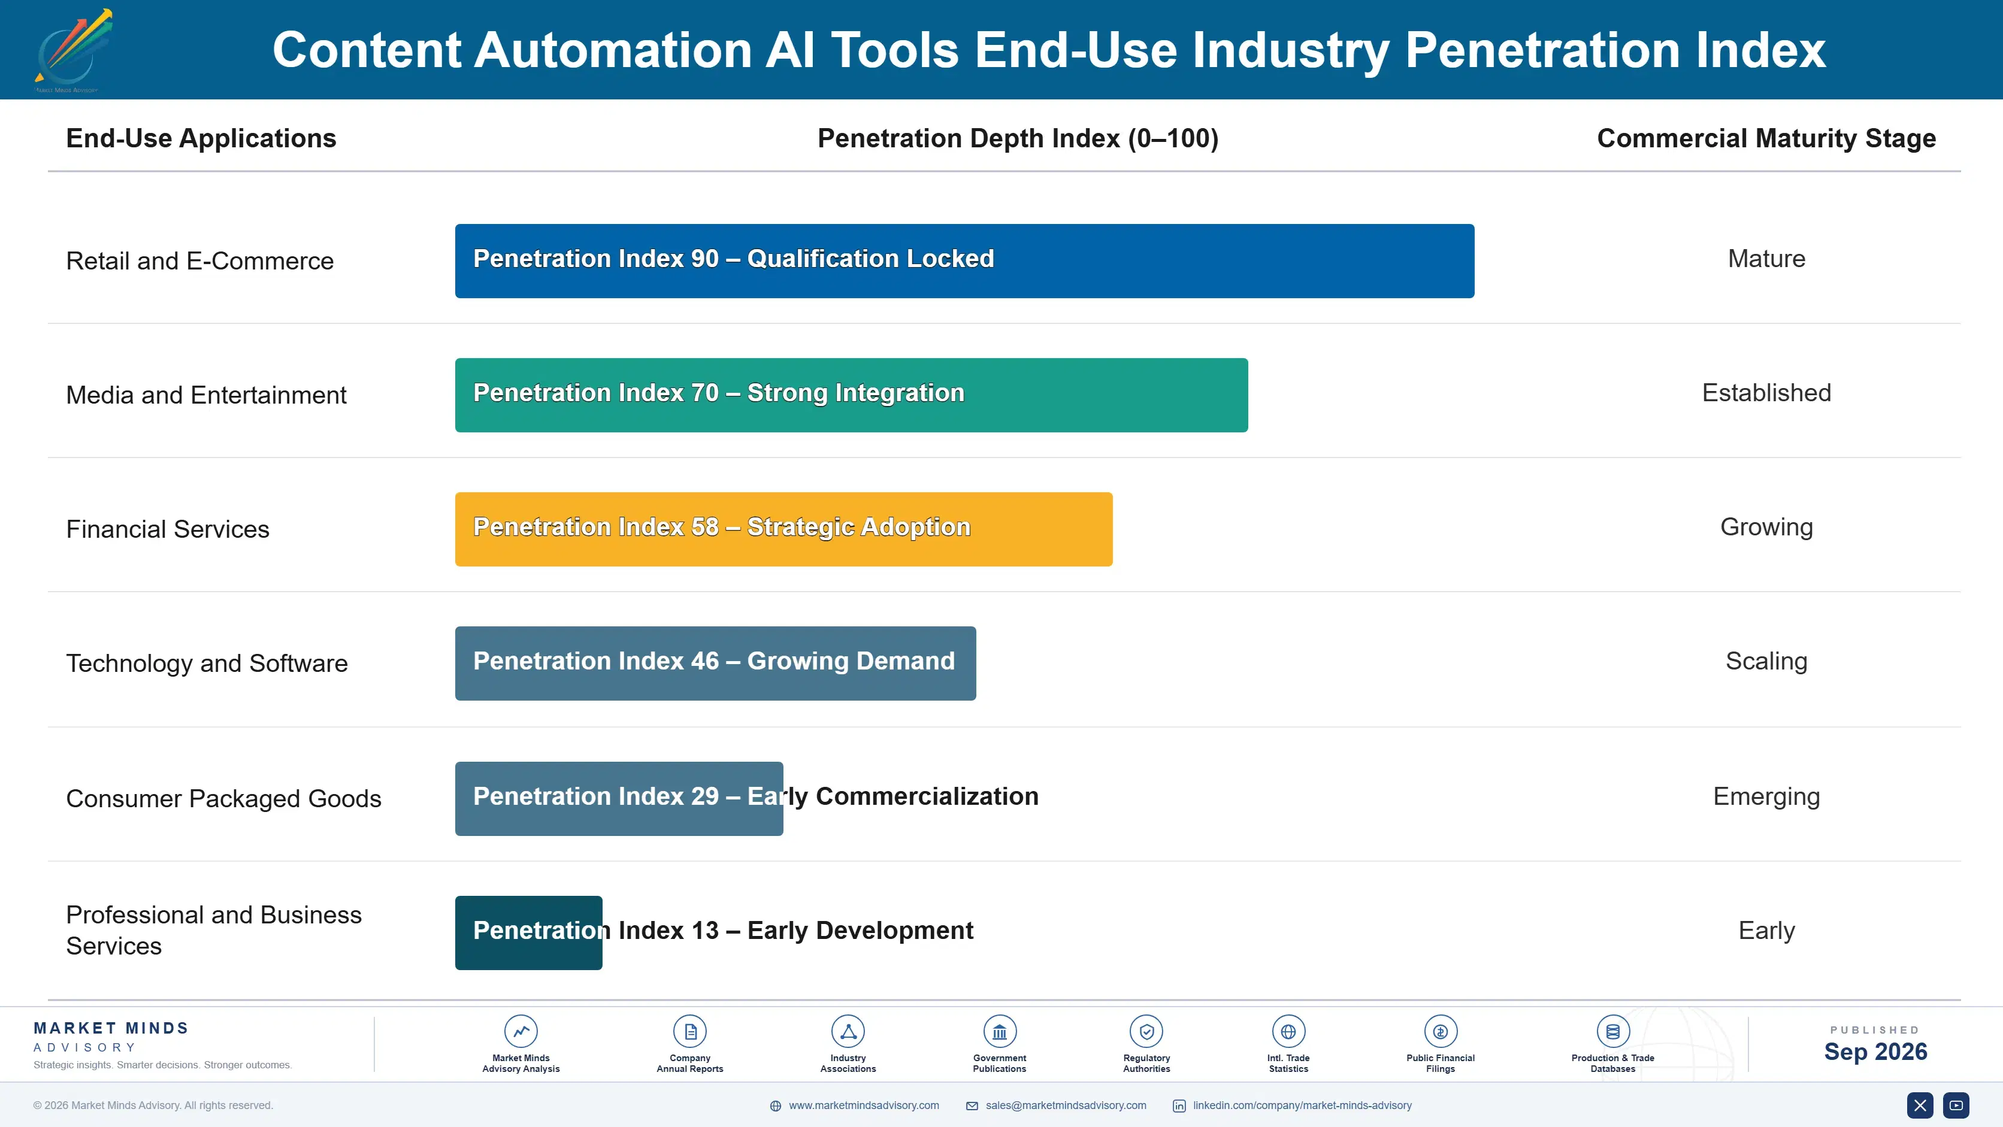2003x1127 pixels.
Task: Click 'Professional and Business Services' label
Action: click(x=214, y=931)
